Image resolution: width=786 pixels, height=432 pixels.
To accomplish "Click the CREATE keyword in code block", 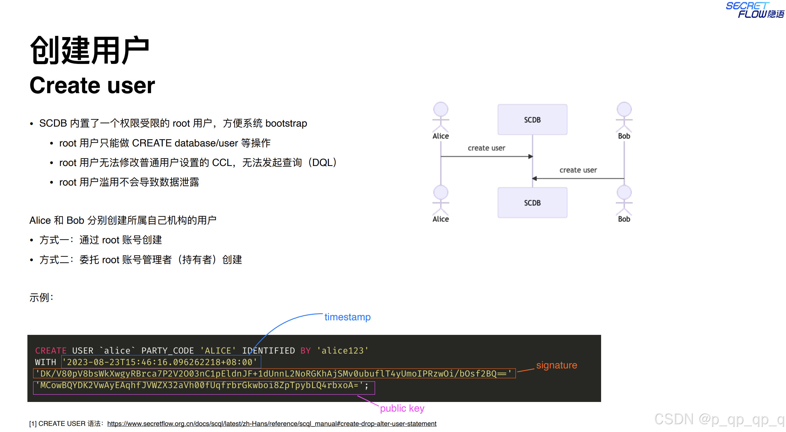I will point(51,351).
